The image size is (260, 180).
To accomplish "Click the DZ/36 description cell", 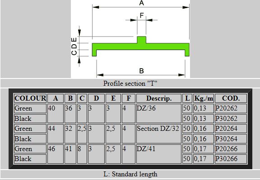I will pyautogui.click(x=159, y=113).
